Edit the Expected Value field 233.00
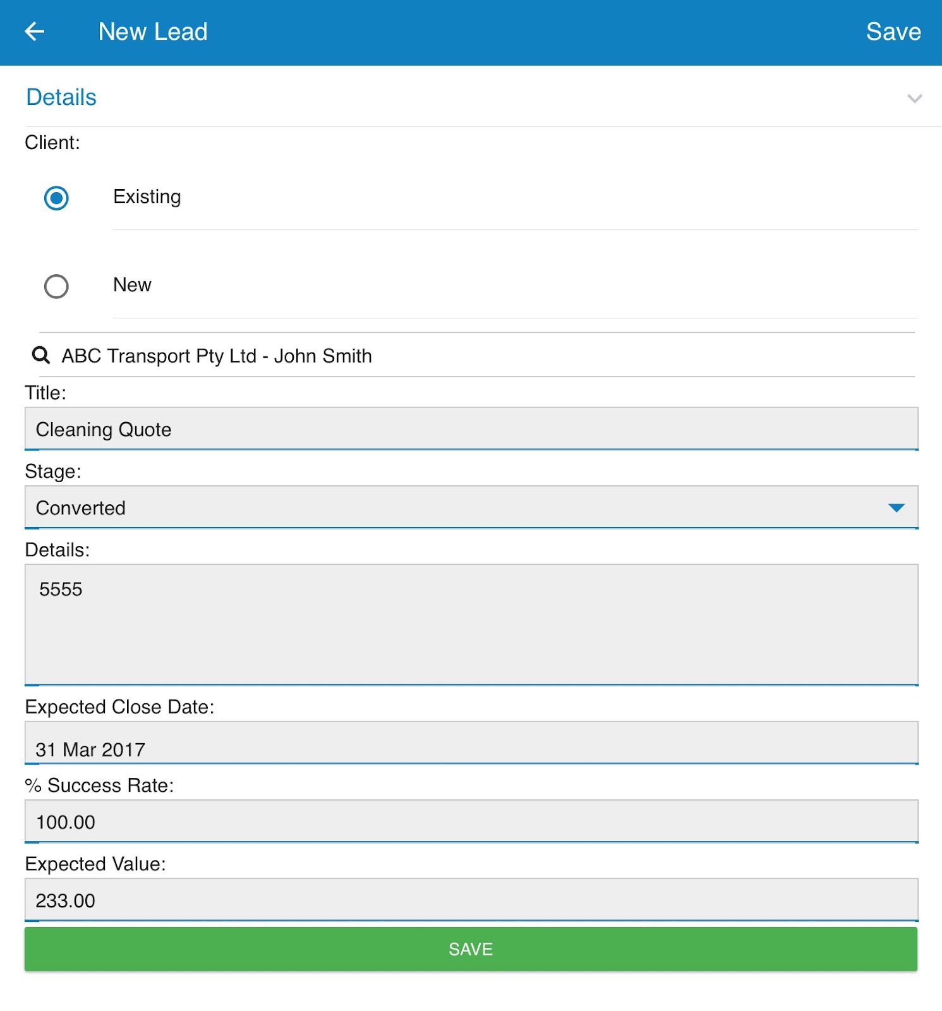 (x=471, y=900)
